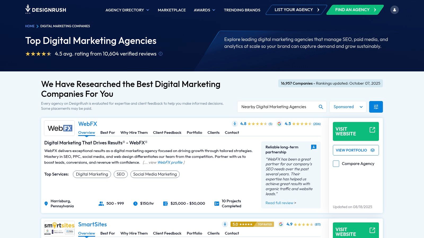Image resolution: width=424 pixels, height=238 pixels.
Task: Click WebFX 206 Google reviews count
Action: coord(317,124)
